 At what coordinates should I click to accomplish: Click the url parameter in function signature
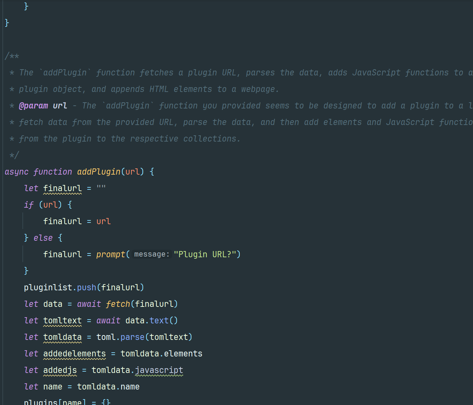(x=132, y=172)
